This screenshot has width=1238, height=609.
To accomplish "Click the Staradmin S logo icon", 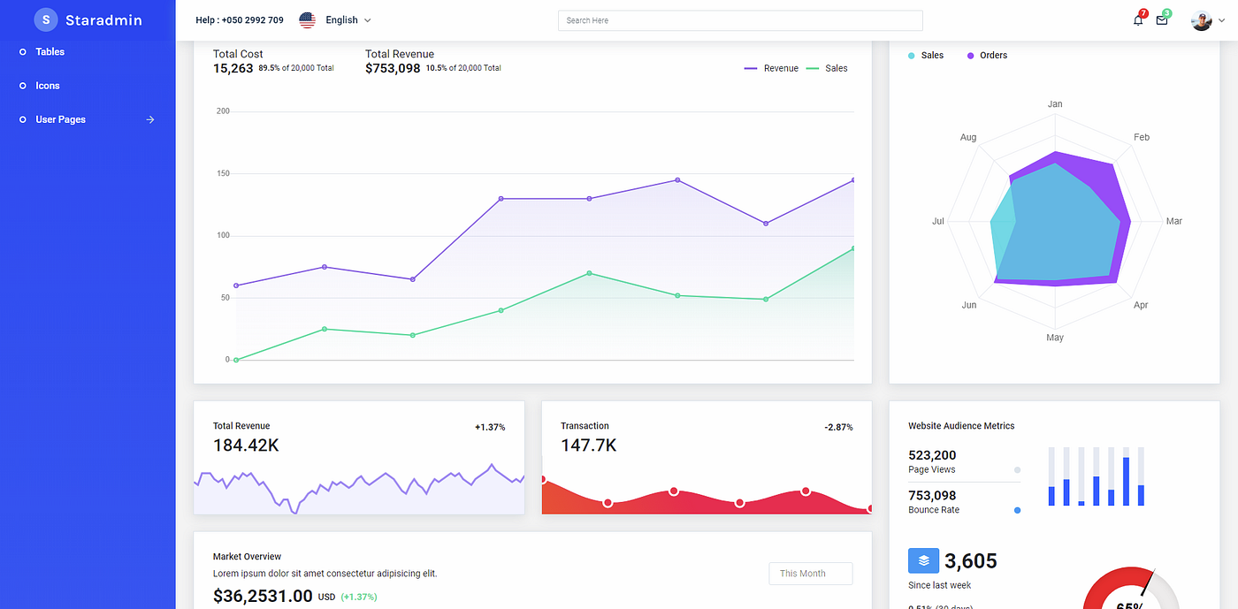I will [x=46, y=19].
